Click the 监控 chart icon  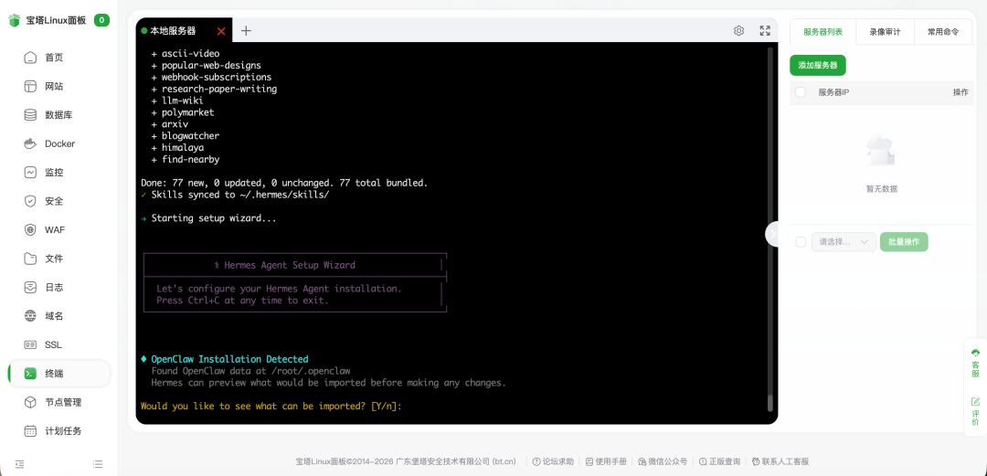30,173
